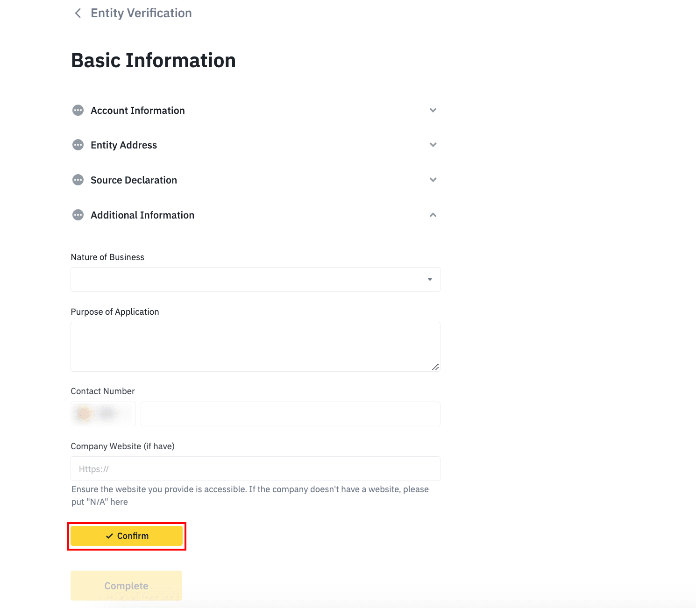Click the yellow Confirm button

coord(127,536)
